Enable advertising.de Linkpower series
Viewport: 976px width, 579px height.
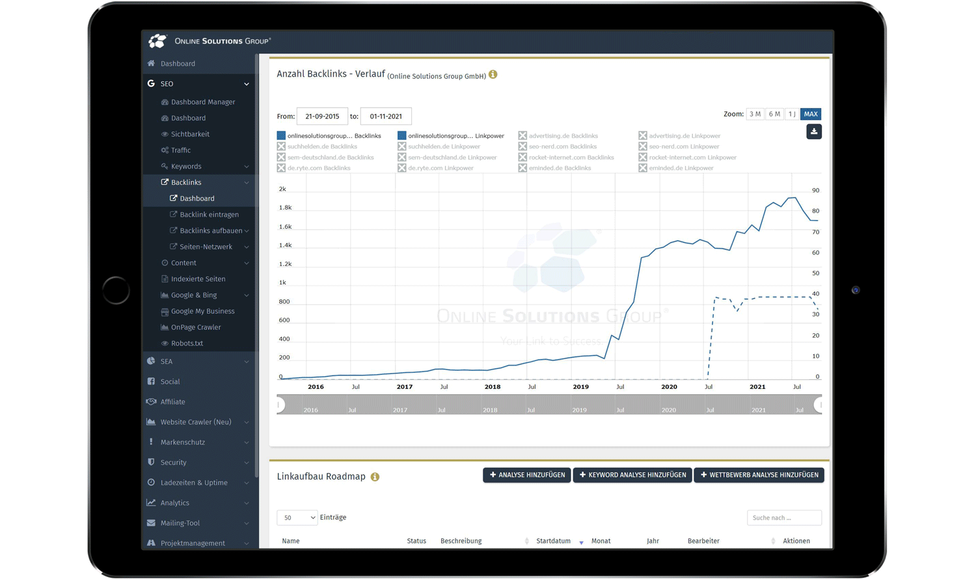tap(679, 136)
